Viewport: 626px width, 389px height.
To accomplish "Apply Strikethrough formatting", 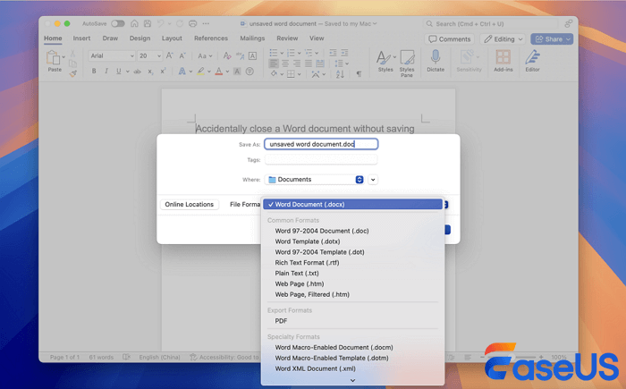I will [x=138, y=72].
